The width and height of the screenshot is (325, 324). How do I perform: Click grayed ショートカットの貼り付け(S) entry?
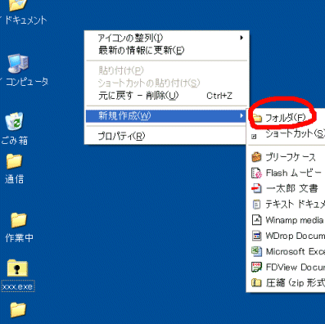pos(166,83)
